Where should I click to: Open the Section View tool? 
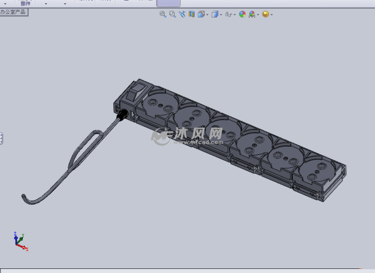click(192, 14)
